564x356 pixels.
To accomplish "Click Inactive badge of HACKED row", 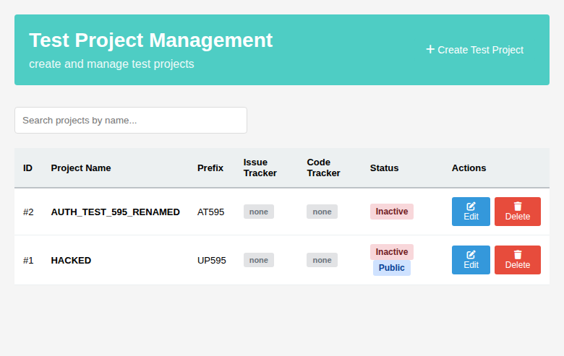I will click(x=392, y=252).
